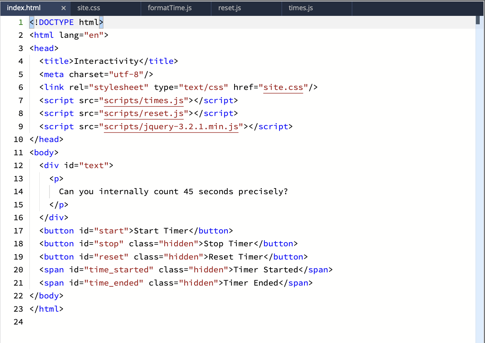
Task: Select the reset.js tab
Action: (229, 8)
